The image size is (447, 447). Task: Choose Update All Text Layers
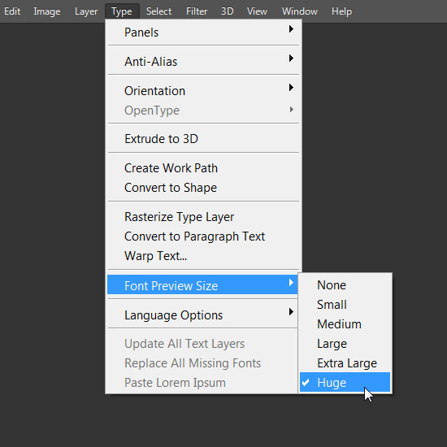click(202, 344)
